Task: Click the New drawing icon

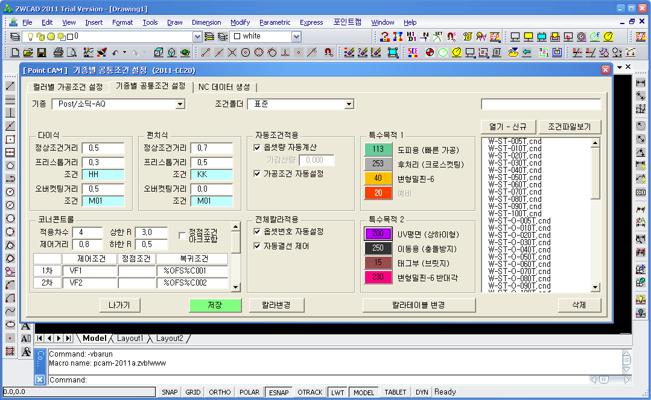Action: 15,52
